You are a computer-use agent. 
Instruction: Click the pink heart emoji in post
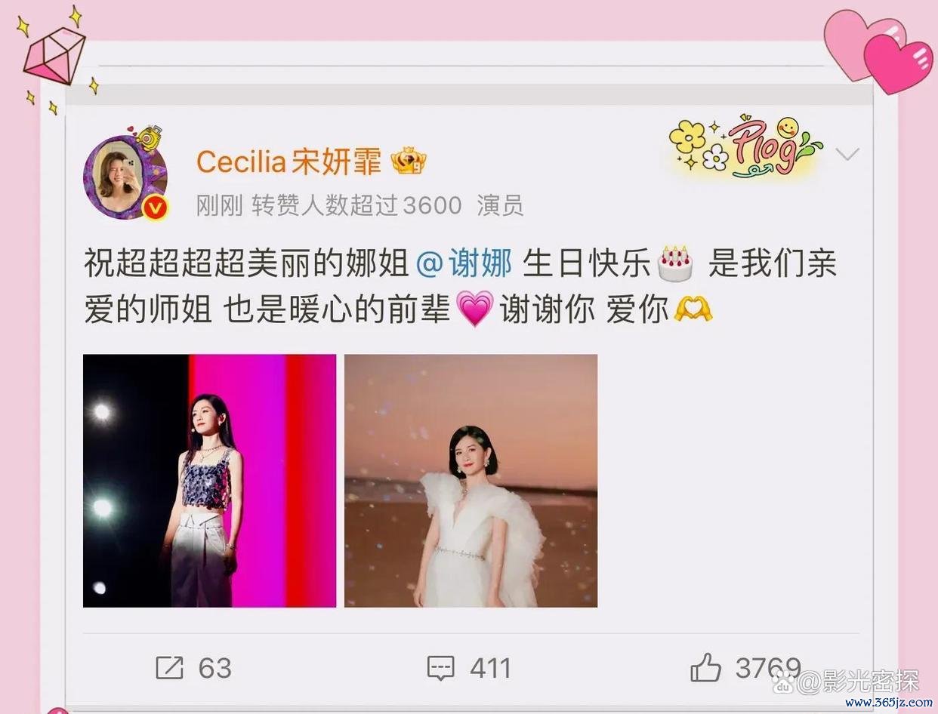tap(476, 309)
